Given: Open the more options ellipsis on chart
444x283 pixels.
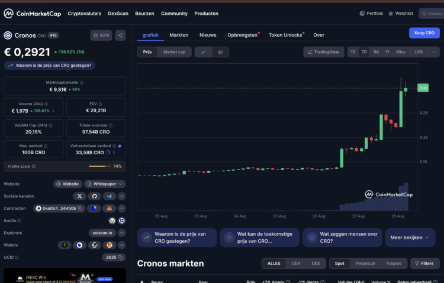Looking at the screenshot, I should (x=434, y=52).
